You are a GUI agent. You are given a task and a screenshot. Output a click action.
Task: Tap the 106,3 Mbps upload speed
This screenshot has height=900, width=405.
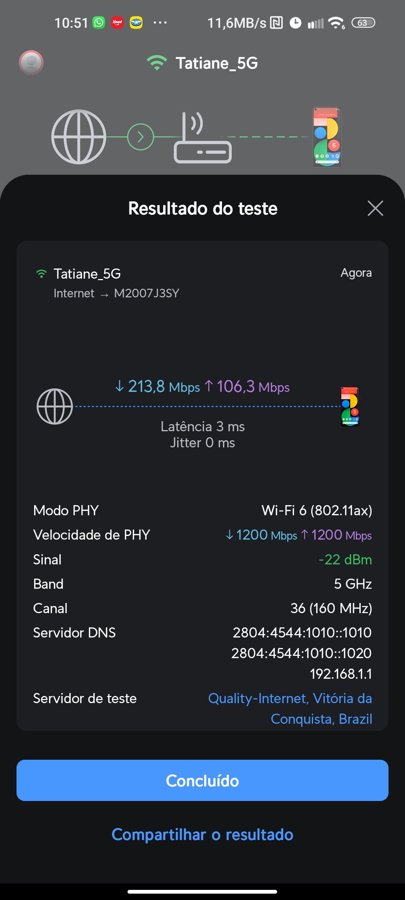pos(247,387)
